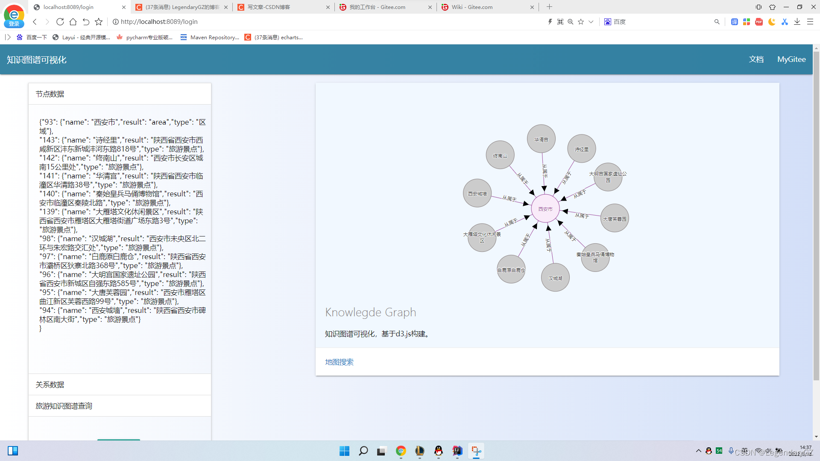Toggle night mode moon icon
This screenshot has width=820, height=461.
(772, 22)
